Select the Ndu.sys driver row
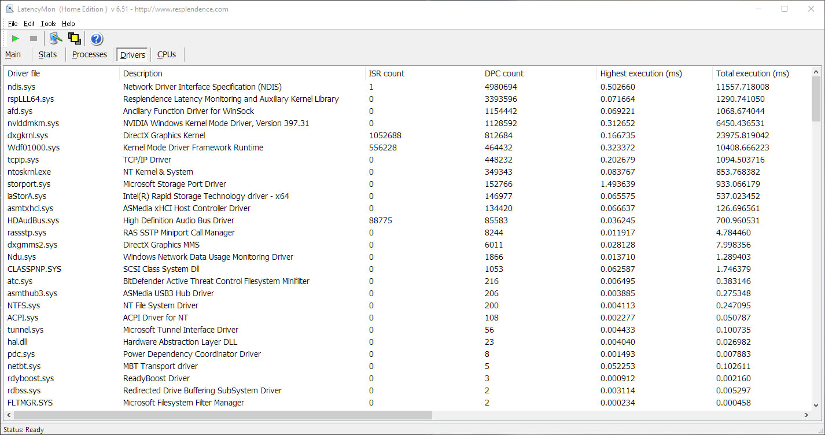 407,257
